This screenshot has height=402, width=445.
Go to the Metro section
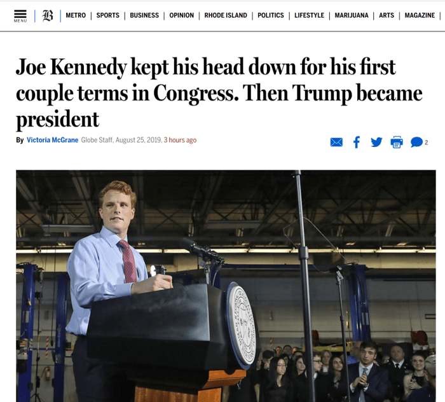click(76, 15)
